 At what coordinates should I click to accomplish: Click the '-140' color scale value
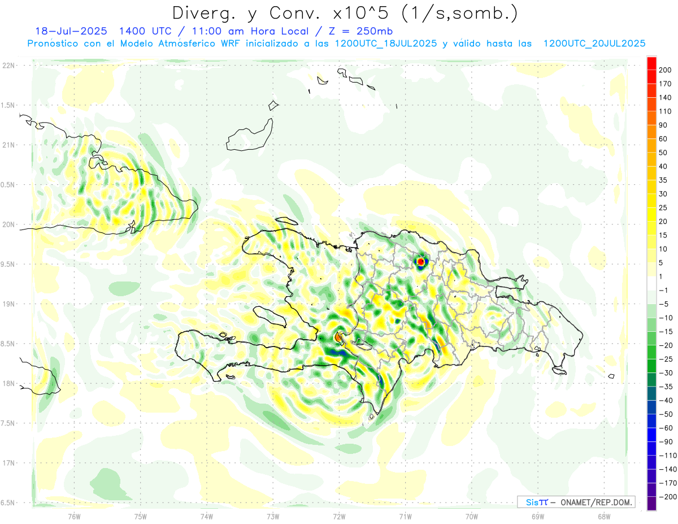point(668,469)
